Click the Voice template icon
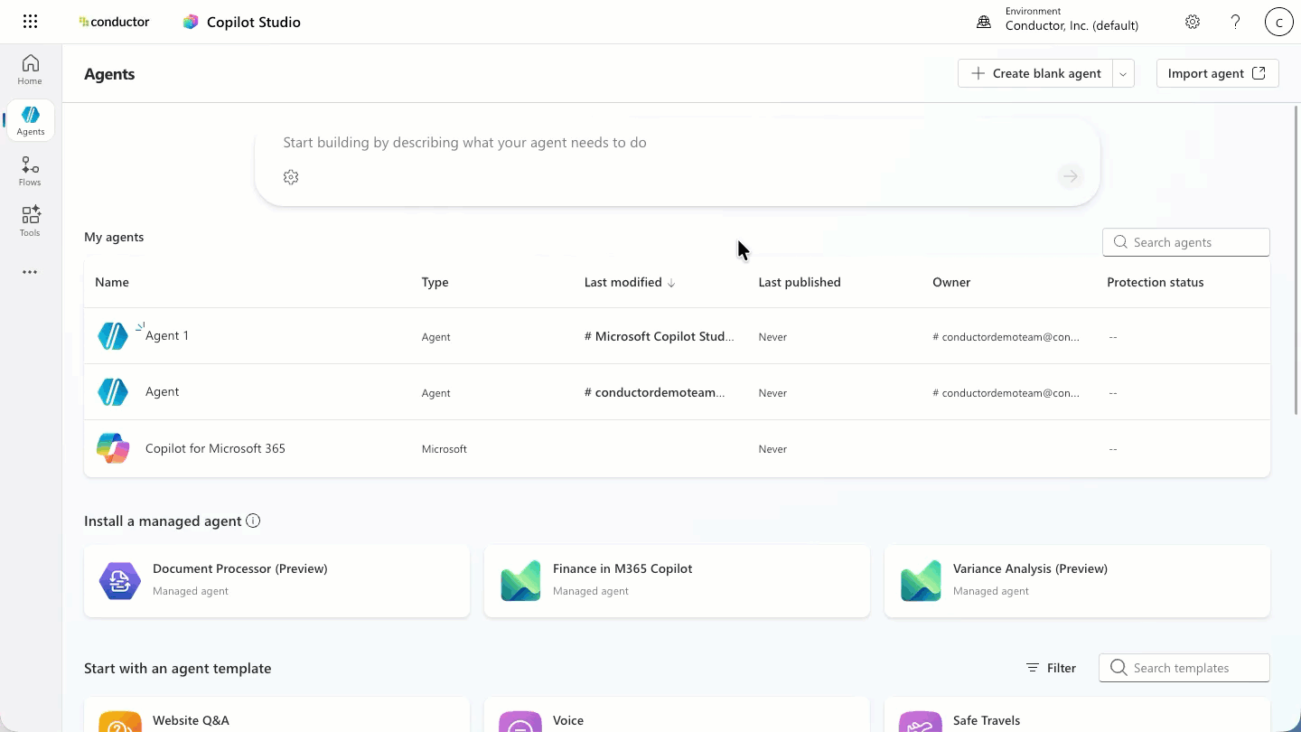The image size is (1301, 732). coord(520,722)
